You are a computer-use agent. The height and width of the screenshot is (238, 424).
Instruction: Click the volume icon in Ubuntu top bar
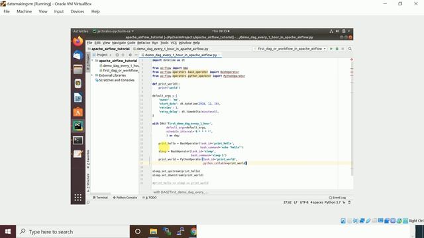point(337,31)
